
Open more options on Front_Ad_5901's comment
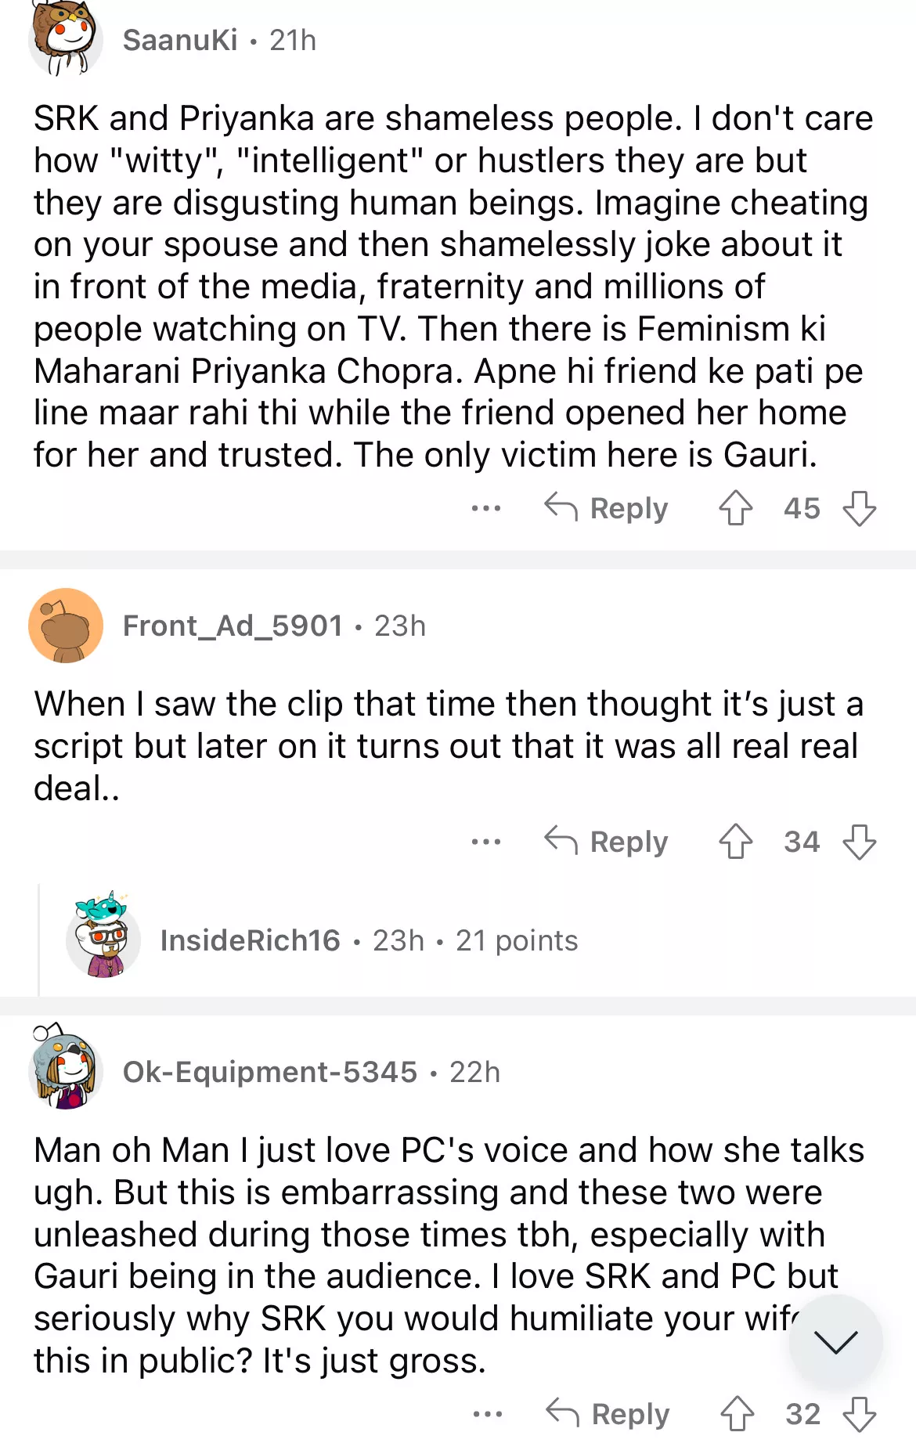point(486,842)
